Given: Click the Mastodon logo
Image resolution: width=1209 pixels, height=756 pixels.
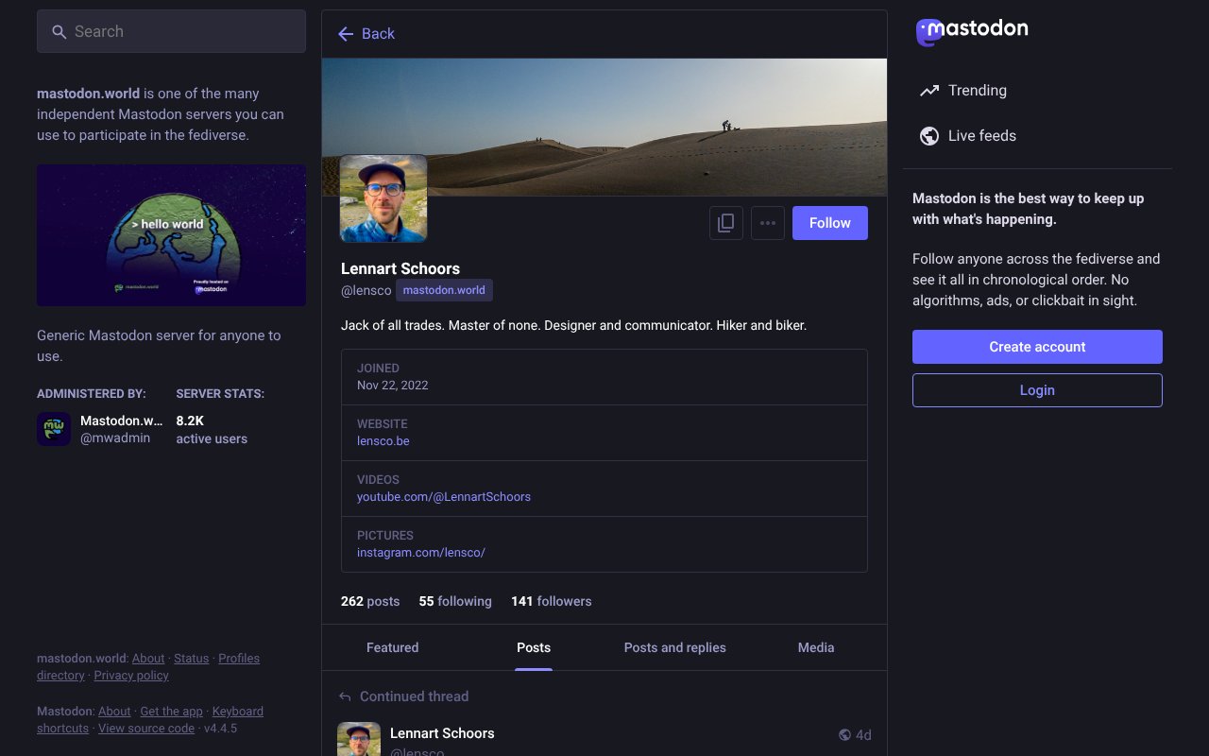Looking at the screenshot, I should 972,30.
